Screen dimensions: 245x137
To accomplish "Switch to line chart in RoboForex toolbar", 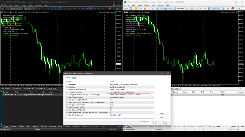I will coord(196,9).
